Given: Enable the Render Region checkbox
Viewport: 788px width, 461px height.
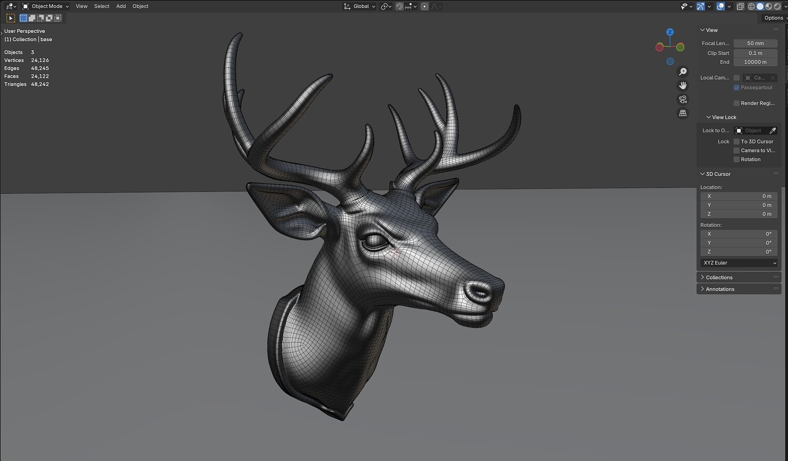Looking at the screenshot, I should [737, 103].
